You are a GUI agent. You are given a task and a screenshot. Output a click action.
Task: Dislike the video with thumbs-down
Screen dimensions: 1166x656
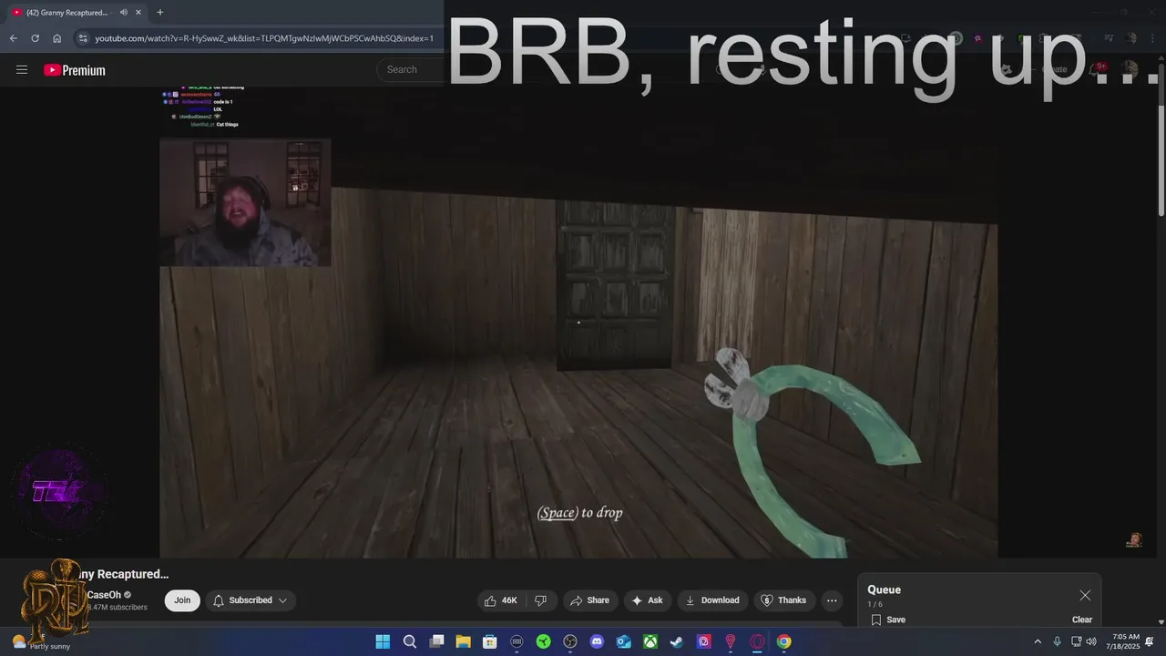click(540, 600)
